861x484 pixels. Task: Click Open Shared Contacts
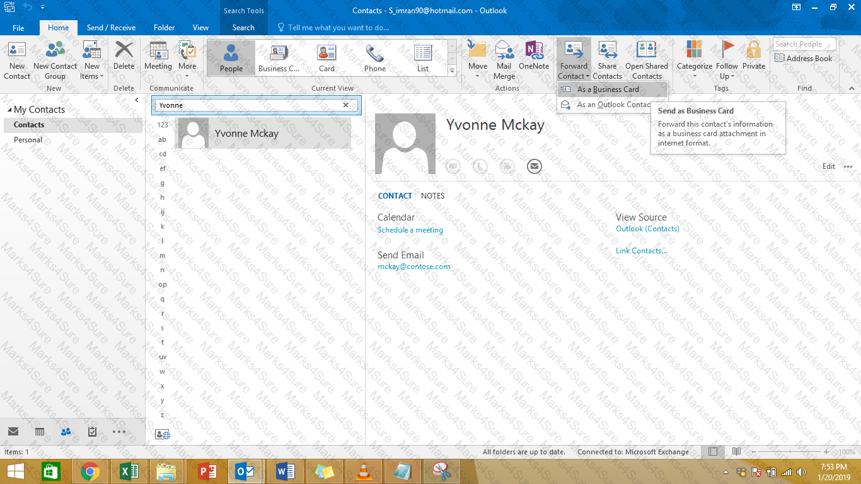(x=647, y=60)
